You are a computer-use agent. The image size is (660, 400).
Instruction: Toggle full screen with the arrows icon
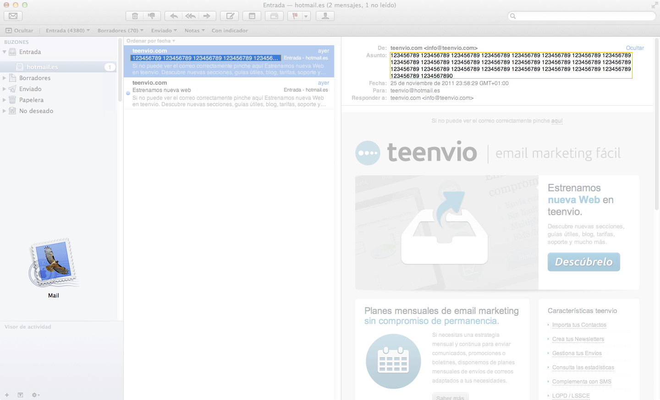coord(654,5)
